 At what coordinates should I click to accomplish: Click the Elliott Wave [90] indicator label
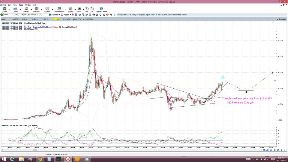(x=20, y=29)
